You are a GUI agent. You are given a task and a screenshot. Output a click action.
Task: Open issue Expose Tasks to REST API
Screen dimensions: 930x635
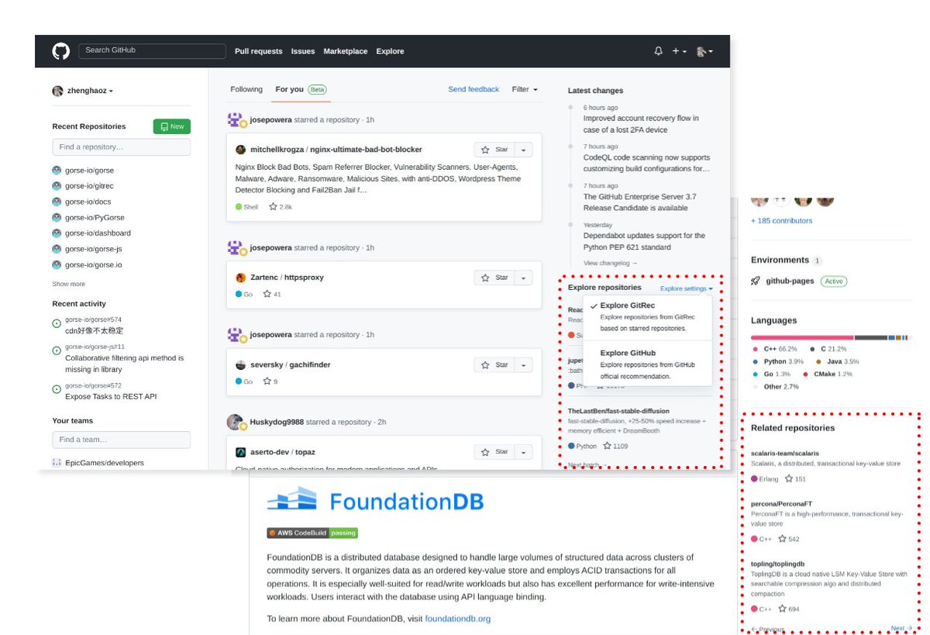(111, 396)
